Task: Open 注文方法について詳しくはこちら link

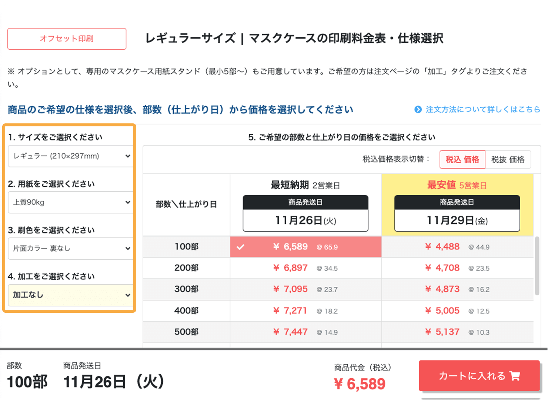Action: click(482, 109)
